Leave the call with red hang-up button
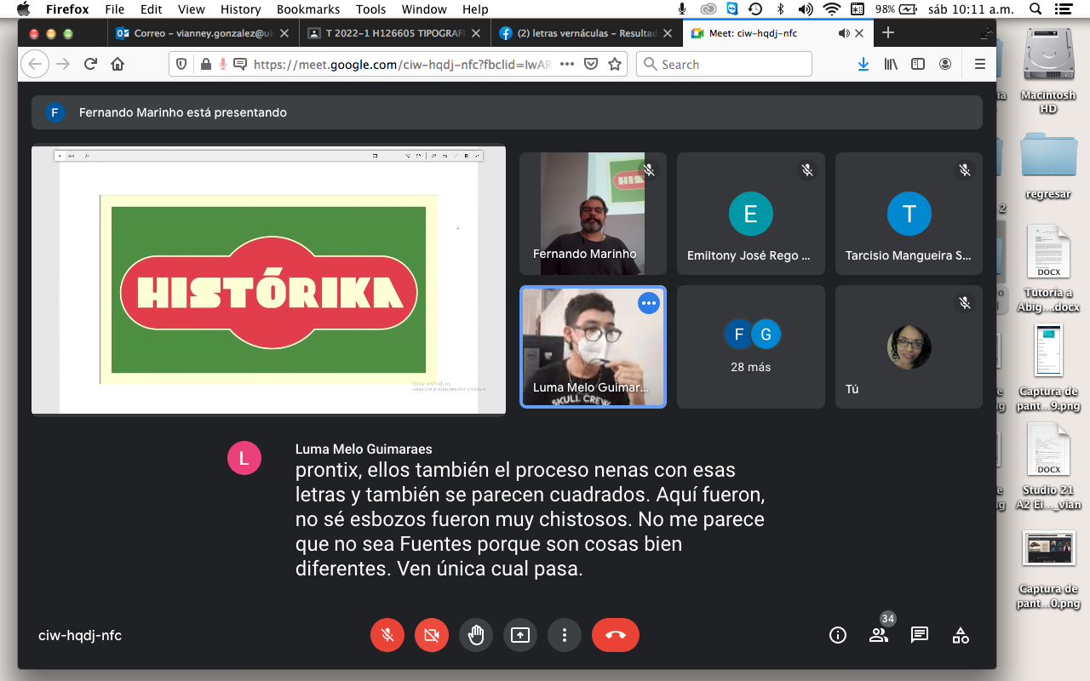This screenshot has height=681, width=1090. point(616,635)
